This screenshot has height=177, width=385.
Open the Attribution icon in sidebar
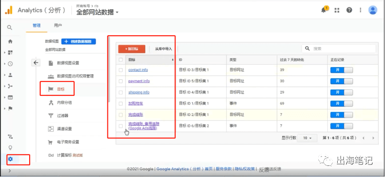tap(10, 136)
